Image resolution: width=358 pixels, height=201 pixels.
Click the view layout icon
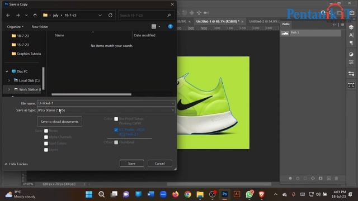(x=154, y=26)
